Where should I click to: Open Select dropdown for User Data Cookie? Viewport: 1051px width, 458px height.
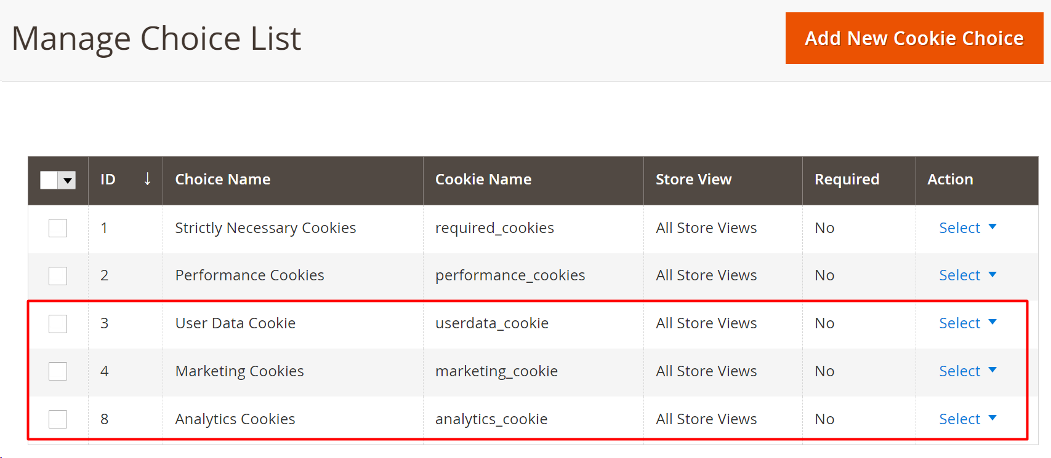click(x=967, y=323)
